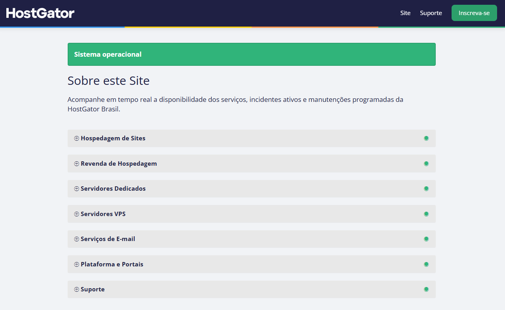Select the Servidores VPS label
The height and width of the screenshot is (310, 505).
click(x=103, y=214)
